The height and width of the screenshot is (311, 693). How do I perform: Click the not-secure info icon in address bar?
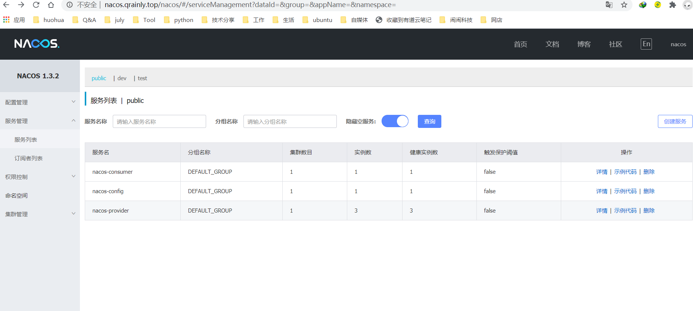pos(69,5)
